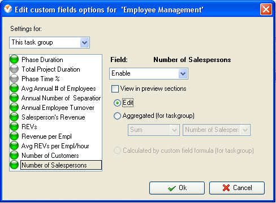This screenshot has width=276, height=203.
Task: Enable View in preview sections checkbox
Action: click(115, 89)
